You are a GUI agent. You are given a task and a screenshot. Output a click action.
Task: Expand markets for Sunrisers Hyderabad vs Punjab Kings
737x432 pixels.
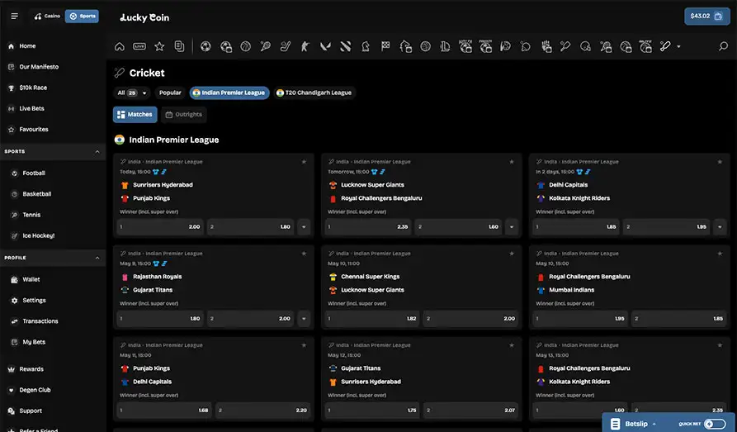point(304,227)
